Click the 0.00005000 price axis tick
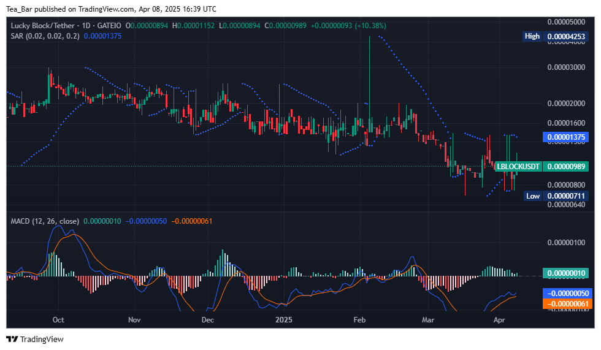Image resolution: width=601 pixels, height=350 pixels. [566, 22]
